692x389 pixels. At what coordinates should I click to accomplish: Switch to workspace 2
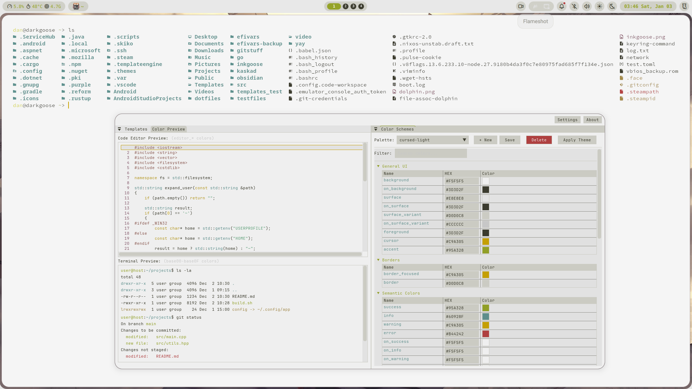click(345, 6)
